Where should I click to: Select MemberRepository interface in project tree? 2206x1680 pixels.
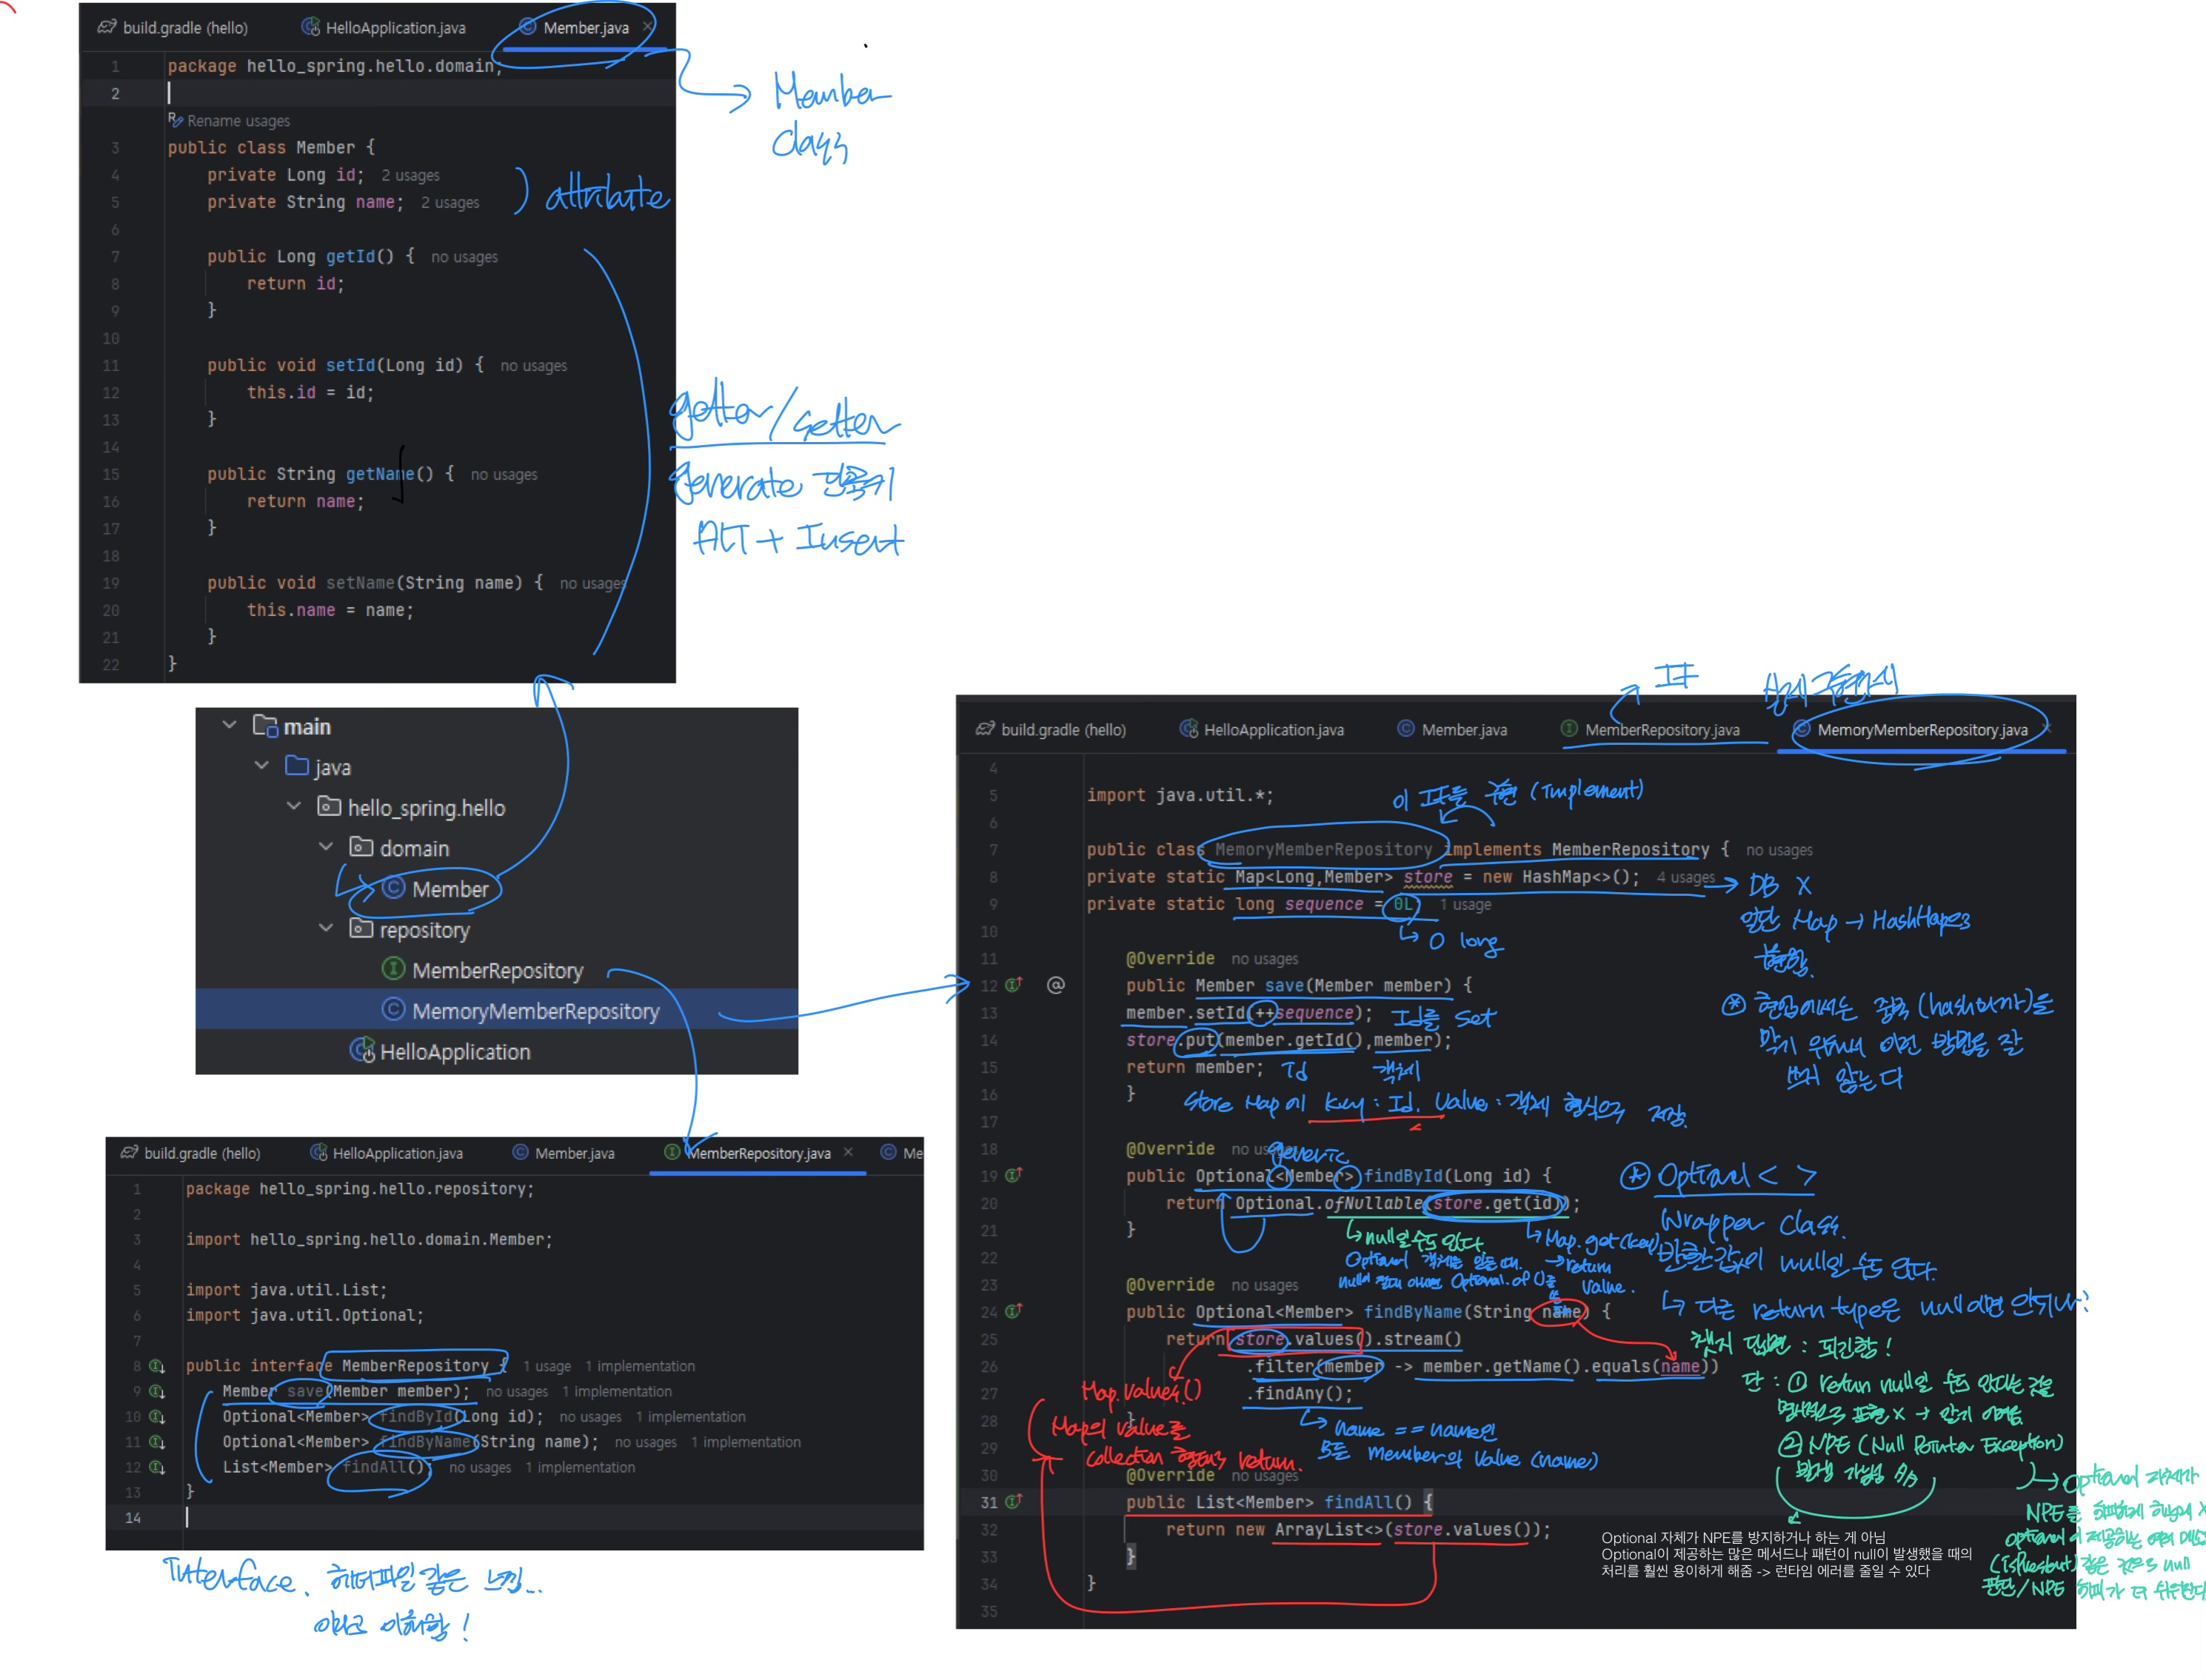[497, 970]
